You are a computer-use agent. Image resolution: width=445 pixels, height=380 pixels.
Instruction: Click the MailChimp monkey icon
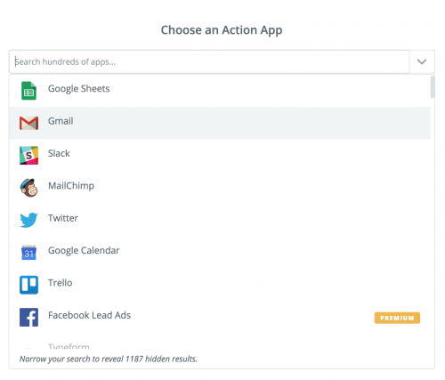(x=28, y=188)
